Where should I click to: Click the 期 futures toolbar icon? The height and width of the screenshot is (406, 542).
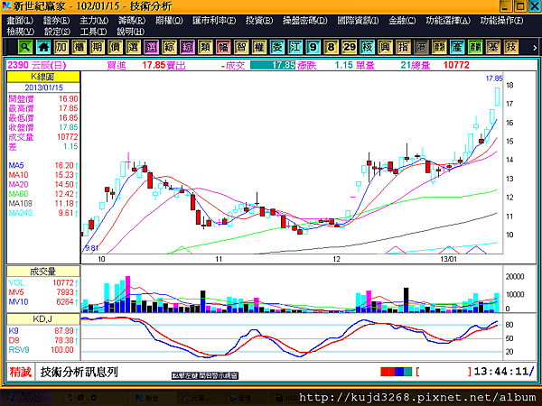98,47
